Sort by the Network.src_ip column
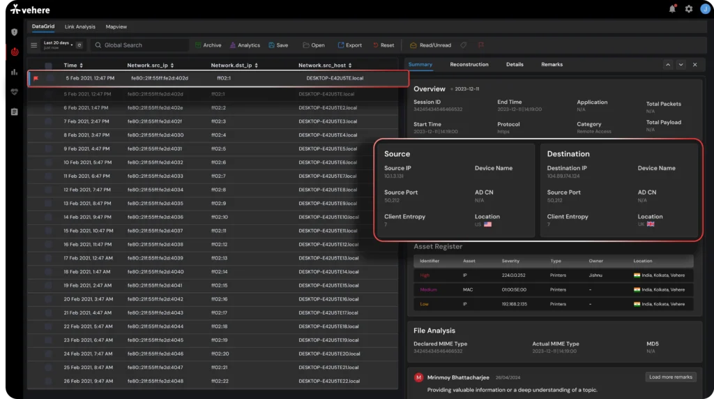Image resolution: width=714 pixels, height=399 pixels. click(151, 66)
